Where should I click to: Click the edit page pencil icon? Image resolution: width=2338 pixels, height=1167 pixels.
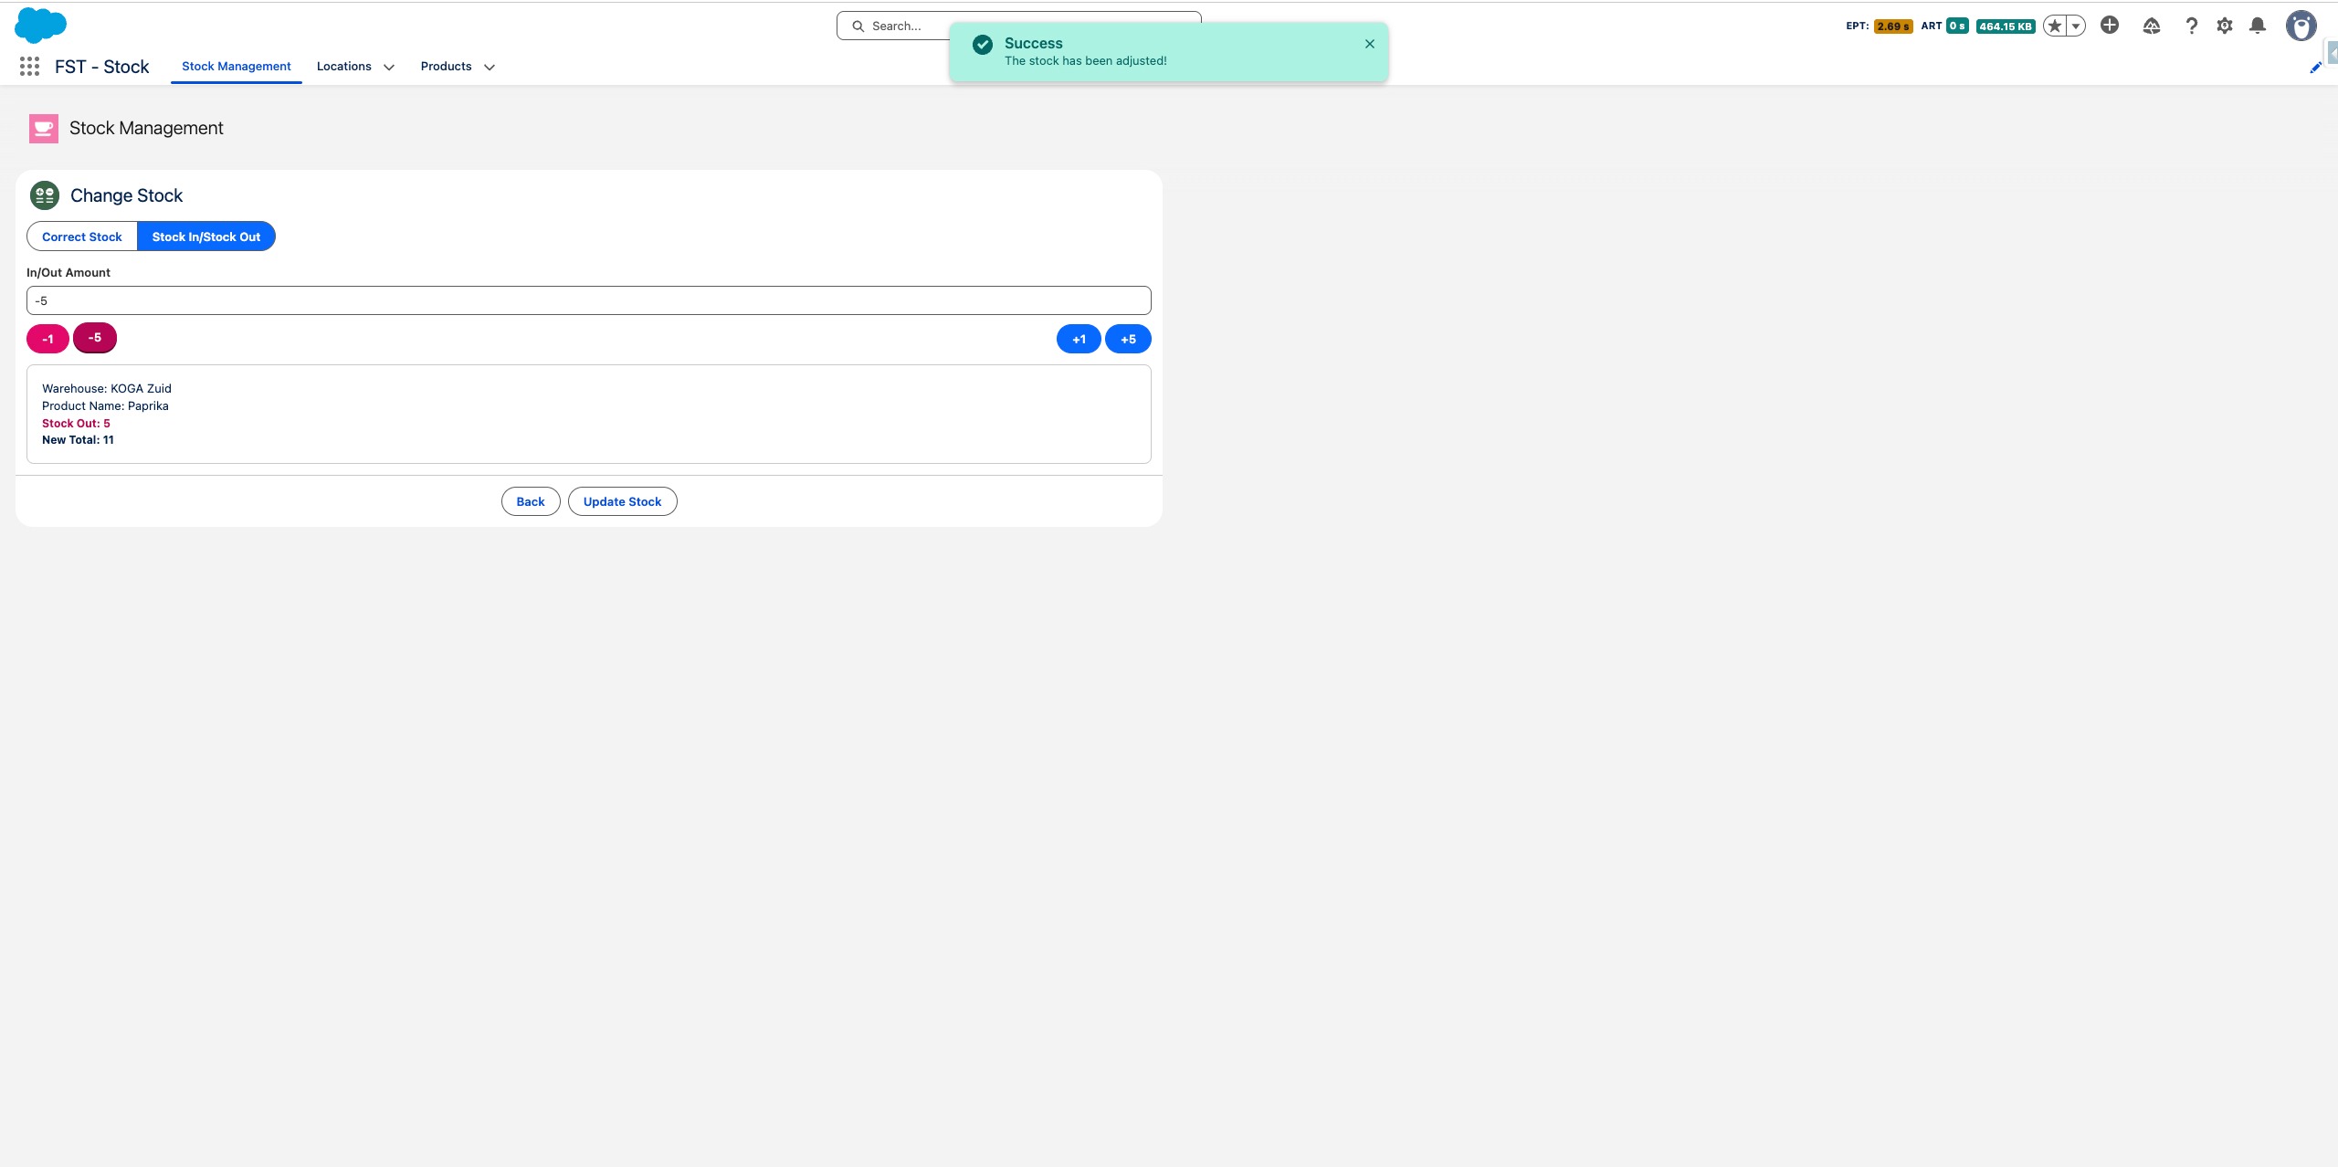(x=2315, y=68)
